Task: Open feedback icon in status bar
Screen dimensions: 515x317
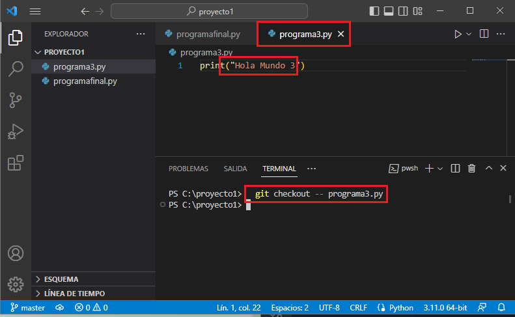Action: [x=482, y=308]
